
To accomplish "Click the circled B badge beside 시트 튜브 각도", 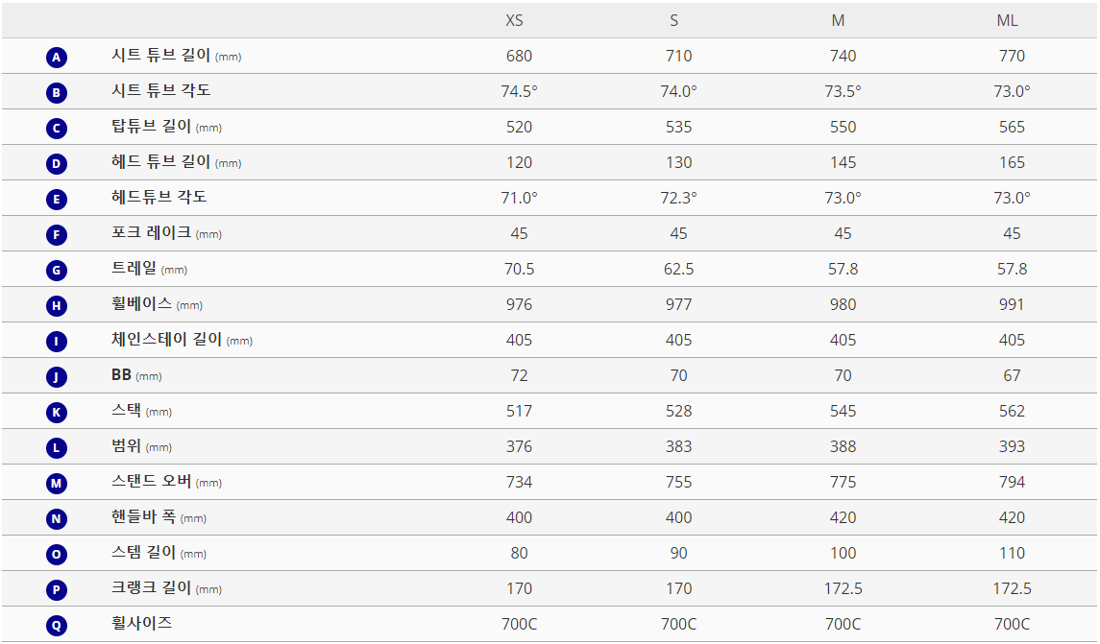I will point(57,93).
